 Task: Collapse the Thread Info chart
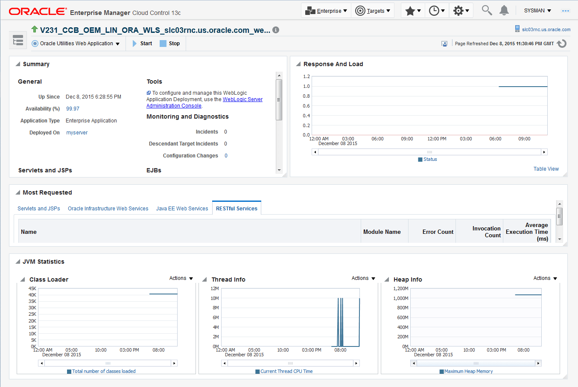coord(205,279)
